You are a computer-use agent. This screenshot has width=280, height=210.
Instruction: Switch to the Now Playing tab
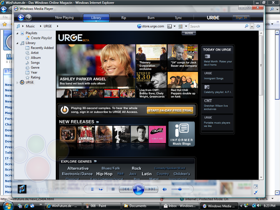[x=64, y=17]
